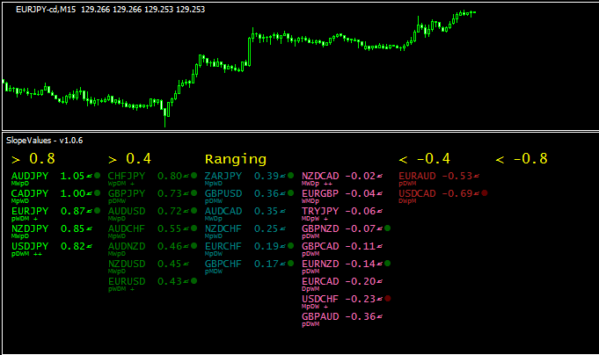Click the green dot beside EURNZD -0.14
Screen dimensions: 599x355
[388, 264]
